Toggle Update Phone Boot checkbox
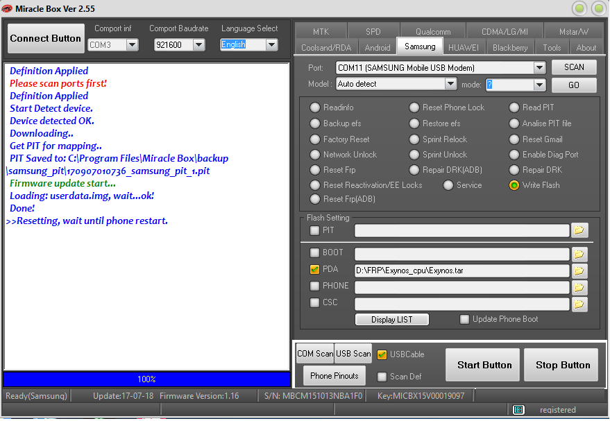The height and width of the screenshot is (421, 610). [x=464, y=319]
